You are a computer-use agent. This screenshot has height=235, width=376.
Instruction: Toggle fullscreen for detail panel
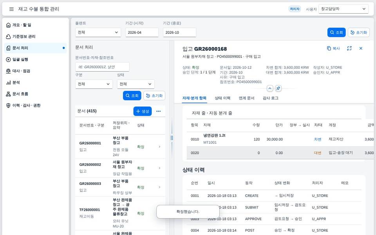(x=349, y=49)
